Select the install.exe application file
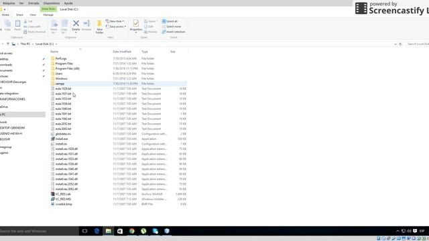Image resolution: width=429 pixels, height=241 pixels. click(x=62, y=139)
